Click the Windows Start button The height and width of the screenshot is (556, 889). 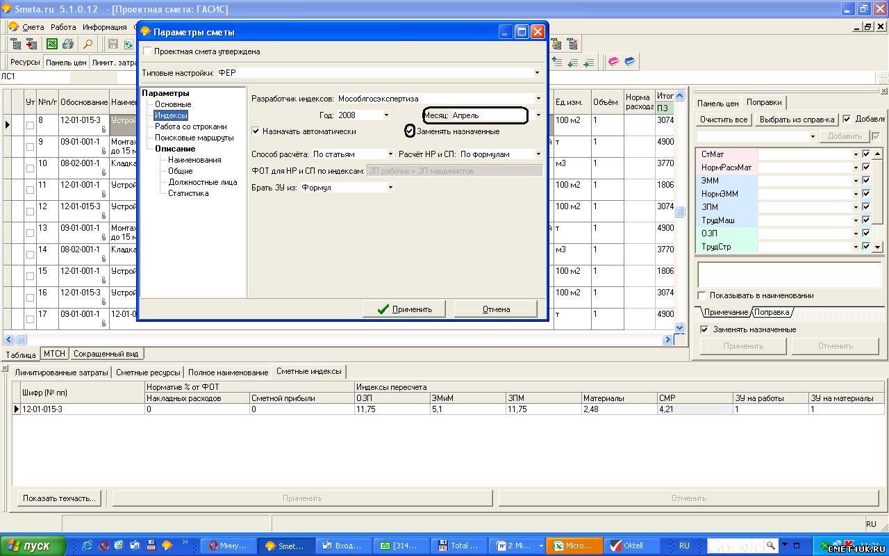33,546
